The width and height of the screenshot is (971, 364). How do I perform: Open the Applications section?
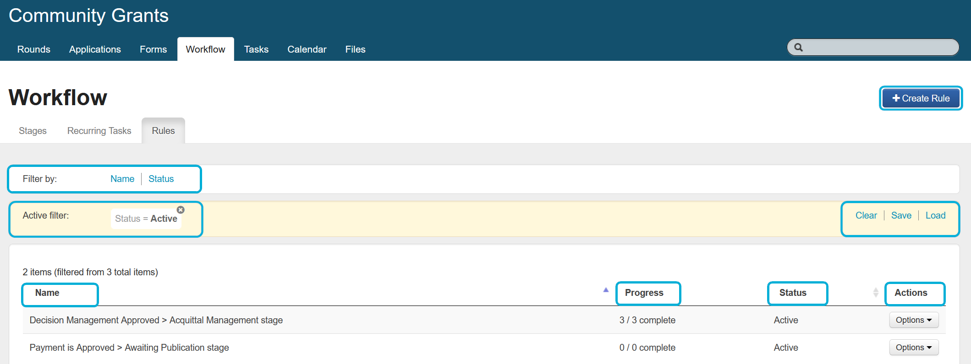coord(95,49)
